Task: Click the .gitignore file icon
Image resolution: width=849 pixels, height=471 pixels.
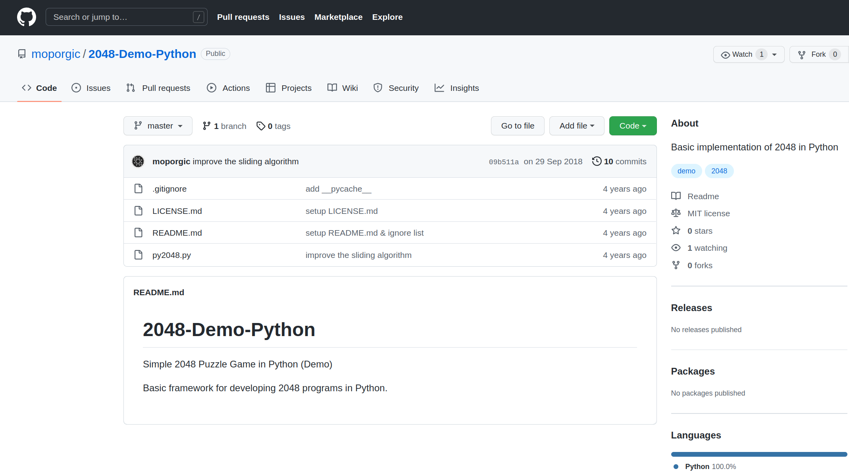Action: [139, 188]
